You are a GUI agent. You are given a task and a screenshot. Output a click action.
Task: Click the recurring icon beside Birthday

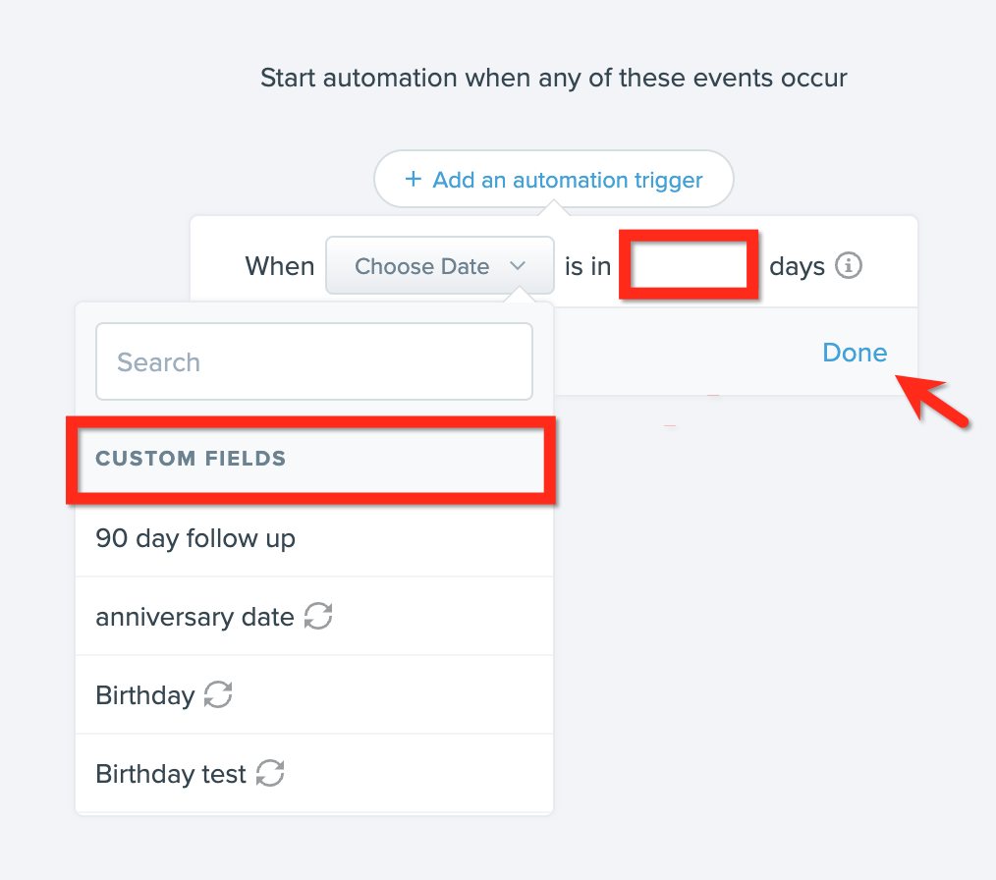click(x=218, y=694)
